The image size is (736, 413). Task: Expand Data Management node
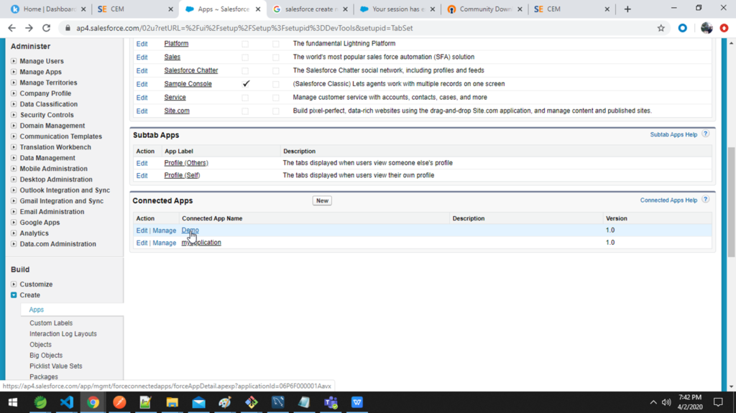(14, 158)
